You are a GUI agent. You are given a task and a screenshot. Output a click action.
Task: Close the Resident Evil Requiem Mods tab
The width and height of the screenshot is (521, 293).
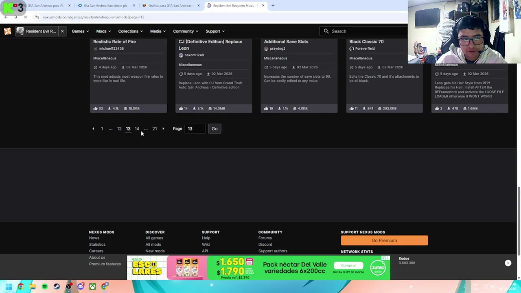coord(263,6)
